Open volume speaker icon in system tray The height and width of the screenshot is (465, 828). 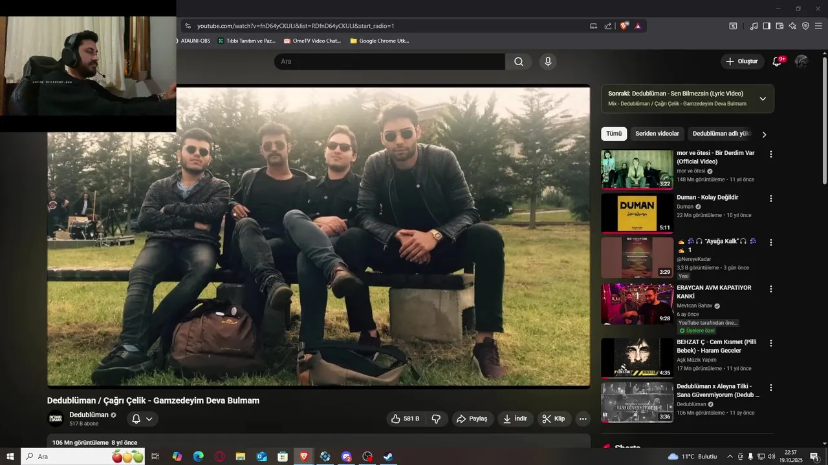point(771,457)
